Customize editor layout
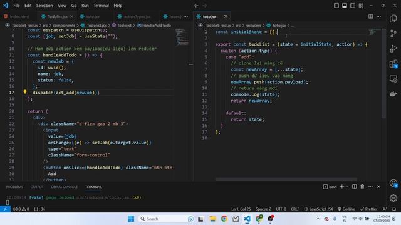401x225 pixels. coord(361,6)
